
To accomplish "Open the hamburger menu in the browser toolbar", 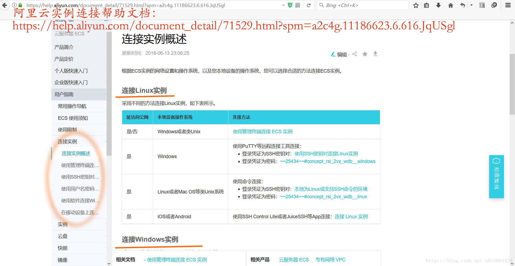I will point(508,5).
